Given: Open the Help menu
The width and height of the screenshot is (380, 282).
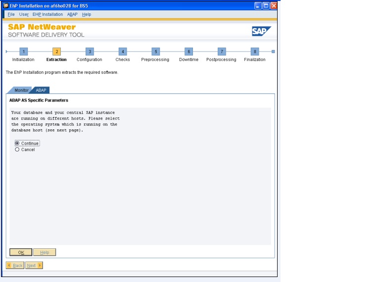Looking at the screenshot, I should [x=87, y=14].
